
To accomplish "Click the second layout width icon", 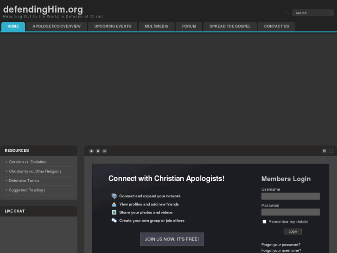I will click(331, 151).
